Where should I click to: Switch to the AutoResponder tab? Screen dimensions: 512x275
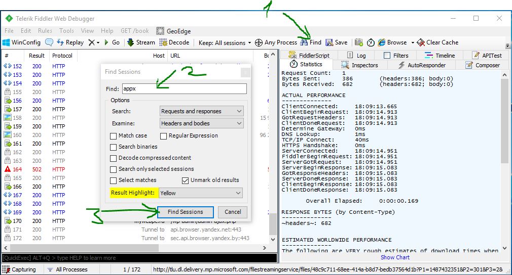422,65
